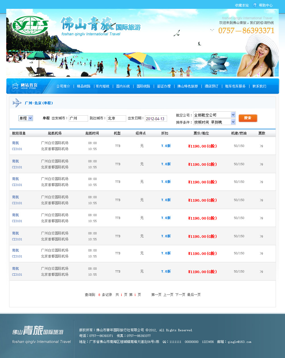The width and height of the screenshot is (285, 358).
Task: Click the 南航 airline link in first row
Action: [x=16, y=143]
